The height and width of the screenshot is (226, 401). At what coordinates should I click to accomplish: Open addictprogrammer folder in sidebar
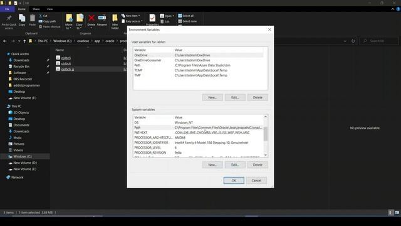click(26, 85)
